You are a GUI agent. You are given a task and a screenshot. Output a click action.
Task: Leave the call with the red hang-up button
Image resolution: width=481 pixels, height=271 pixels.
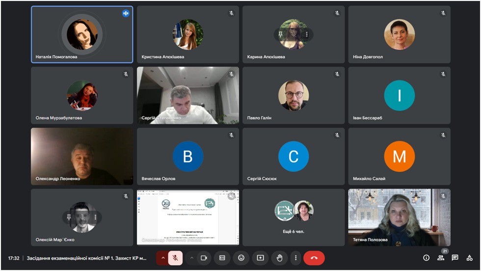click(x=314, y=258)
